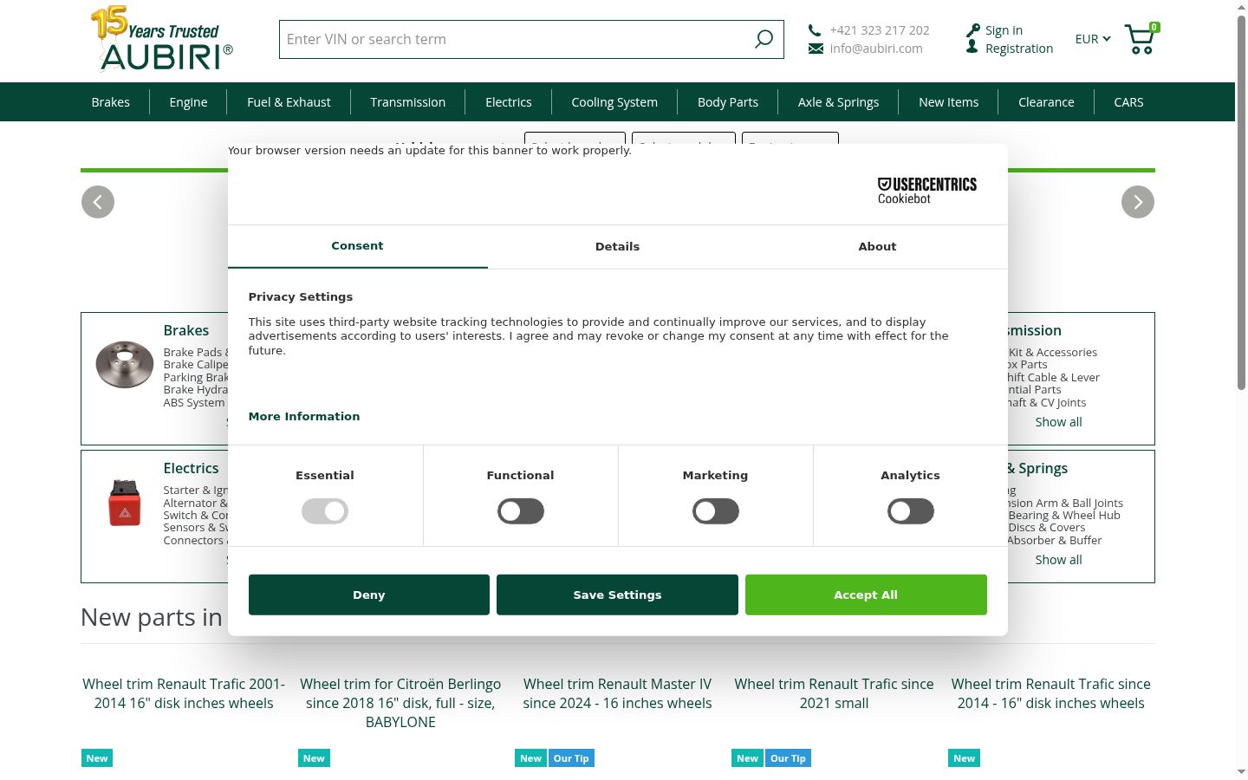Click the Sign in link

click(x=1004, y=30)
